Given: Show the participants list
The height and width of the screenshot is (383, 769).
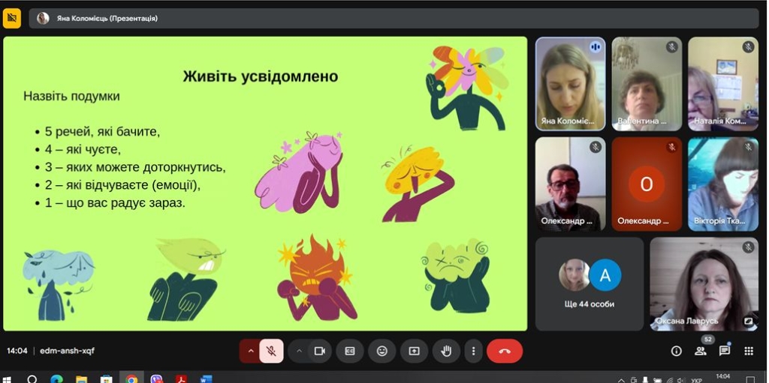Looking at the screenshot, I should click(x=701, y=351).
